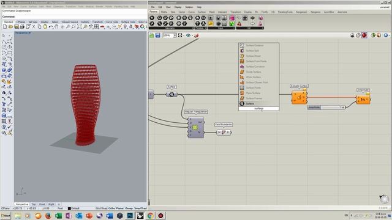Toggle Grid Snap in Rhino status bar

point(102,208)
